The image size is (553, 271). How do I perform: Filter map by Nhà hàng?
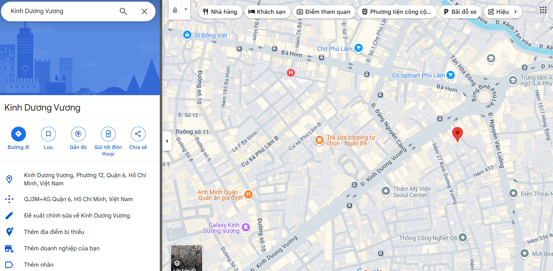coord(220,12)
